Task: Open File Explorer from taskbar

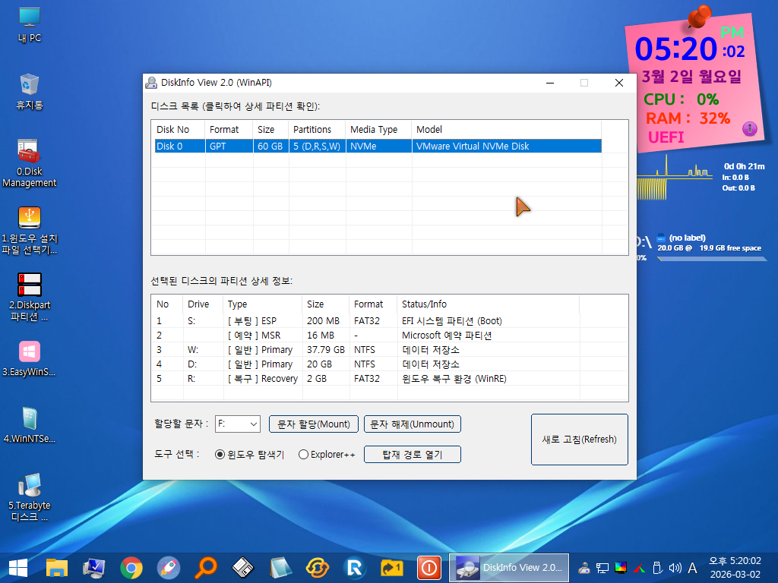Action: [56, 568]
